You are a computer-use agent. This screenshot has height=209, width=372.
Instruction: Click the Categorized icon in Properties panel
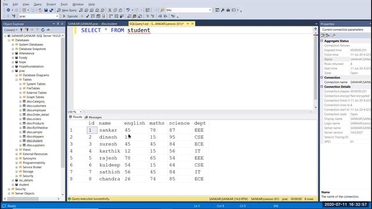coord(323,35)
